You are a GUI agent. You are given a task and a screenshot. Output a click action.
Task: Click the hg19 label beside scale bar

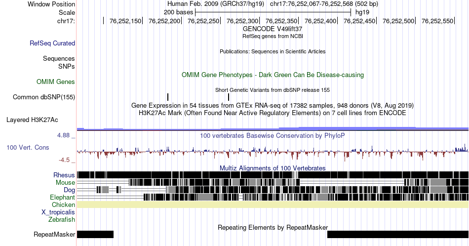pyautogui.click(x=362, y=12)
